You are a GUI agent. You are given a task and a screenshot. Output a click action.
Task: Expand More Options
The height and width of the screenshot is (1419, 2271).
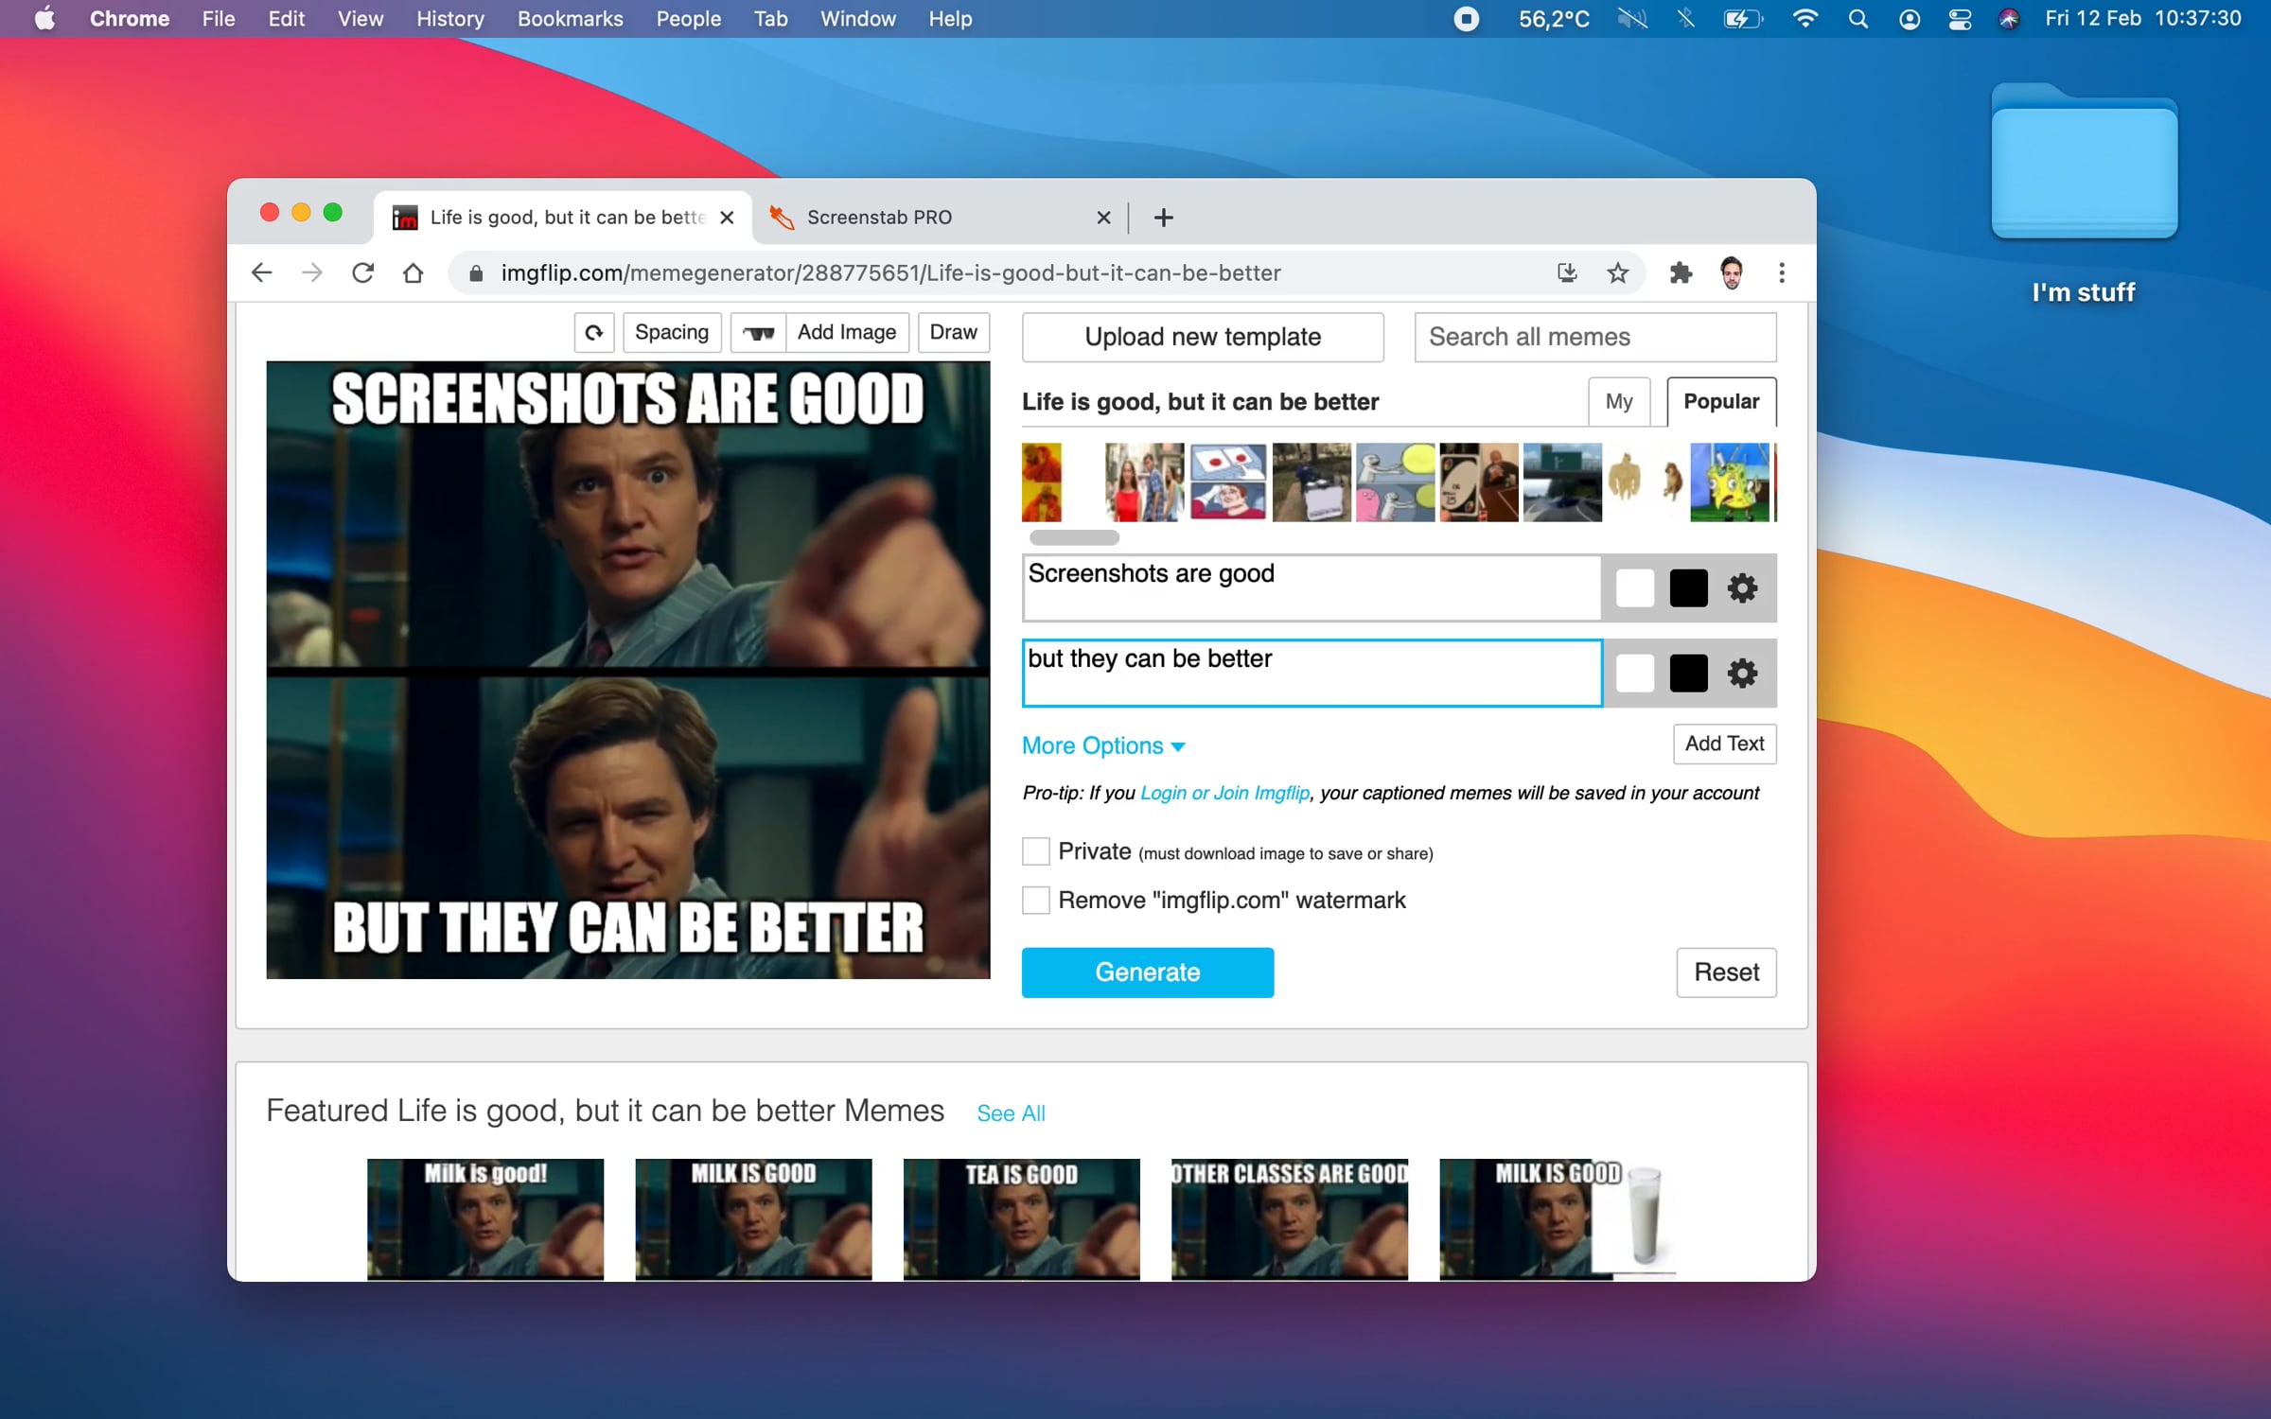click(1103, 745)
